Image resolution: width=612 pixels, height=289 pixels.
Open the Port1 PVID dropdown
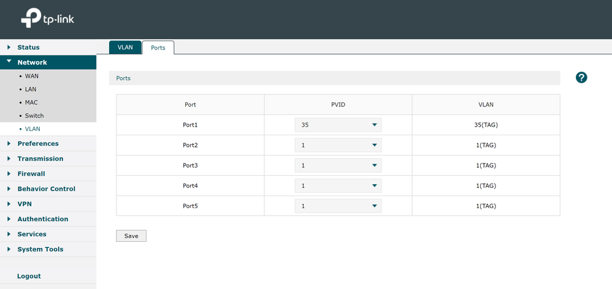pyautogui.click(x=338, y=125)
